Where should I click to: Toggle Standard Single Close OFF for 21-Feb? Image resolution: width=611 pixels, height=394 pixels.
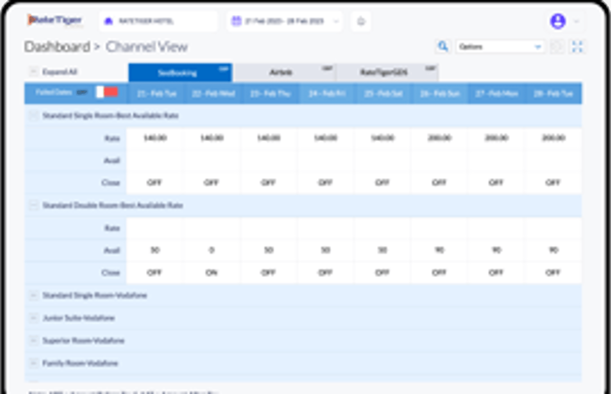[x=155, y=182]
